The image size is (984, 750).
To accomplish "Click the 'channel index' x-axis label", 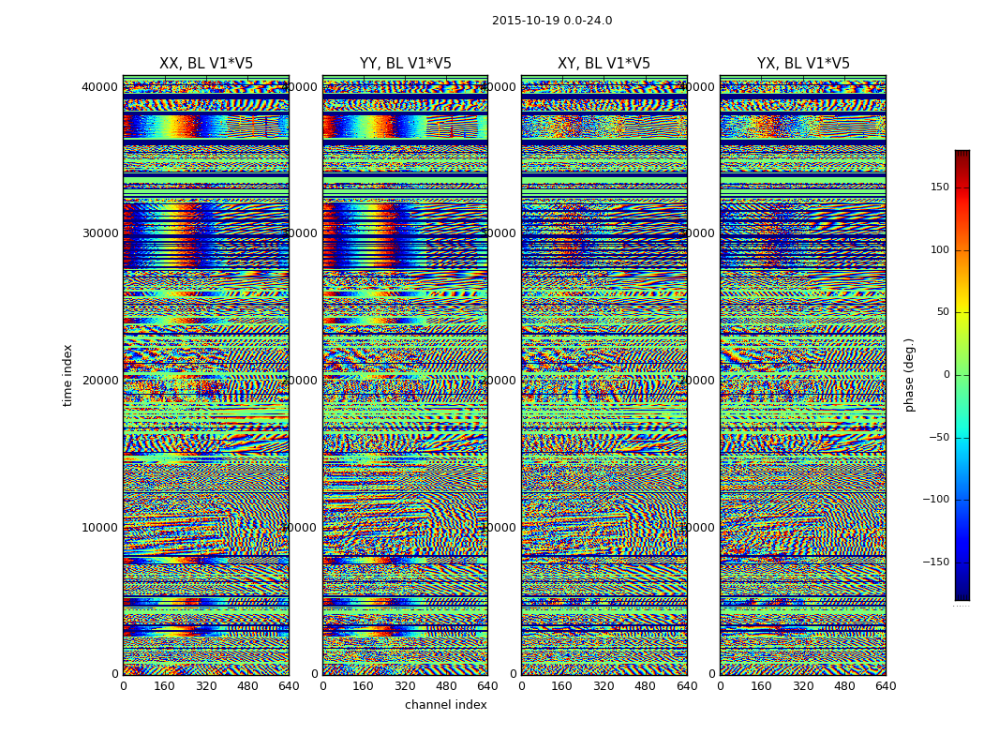I will click(x=445, y=705).
